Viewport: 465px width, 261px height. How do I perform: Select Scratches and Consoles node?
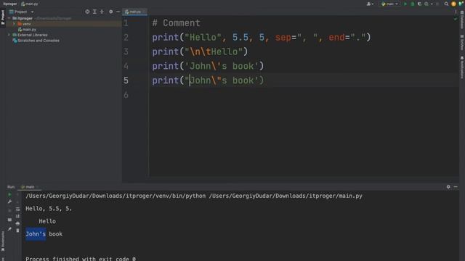36,41
